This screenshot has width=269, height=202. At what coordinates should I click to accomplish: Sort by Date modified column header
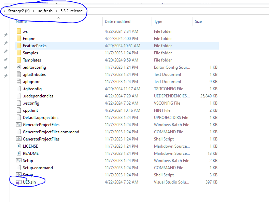pos(117,22)
